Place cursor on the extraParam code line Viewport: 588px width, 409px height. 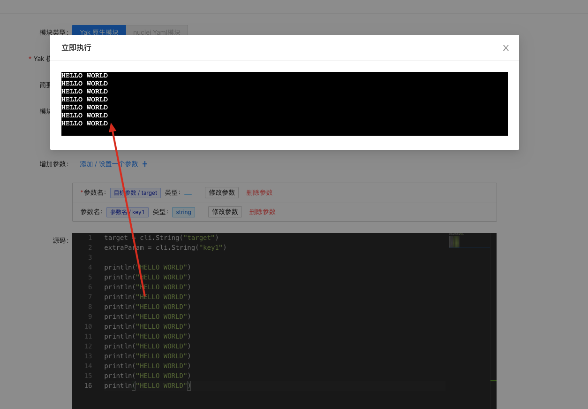click(x=165, y=247)
